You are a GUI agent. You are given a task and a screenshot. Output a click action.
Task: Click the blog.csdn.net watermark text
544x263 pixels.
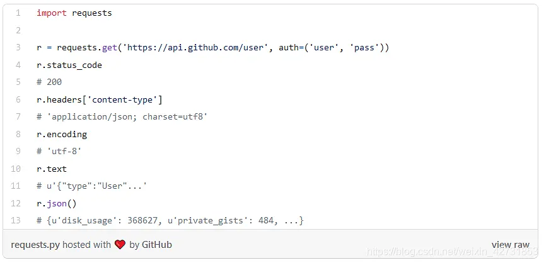point(451,251)
